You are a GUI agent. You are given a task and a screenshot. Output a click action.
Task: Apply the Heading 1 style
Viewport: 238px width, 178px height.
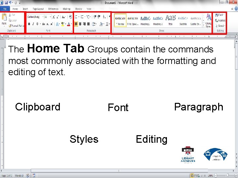(145, 20)
